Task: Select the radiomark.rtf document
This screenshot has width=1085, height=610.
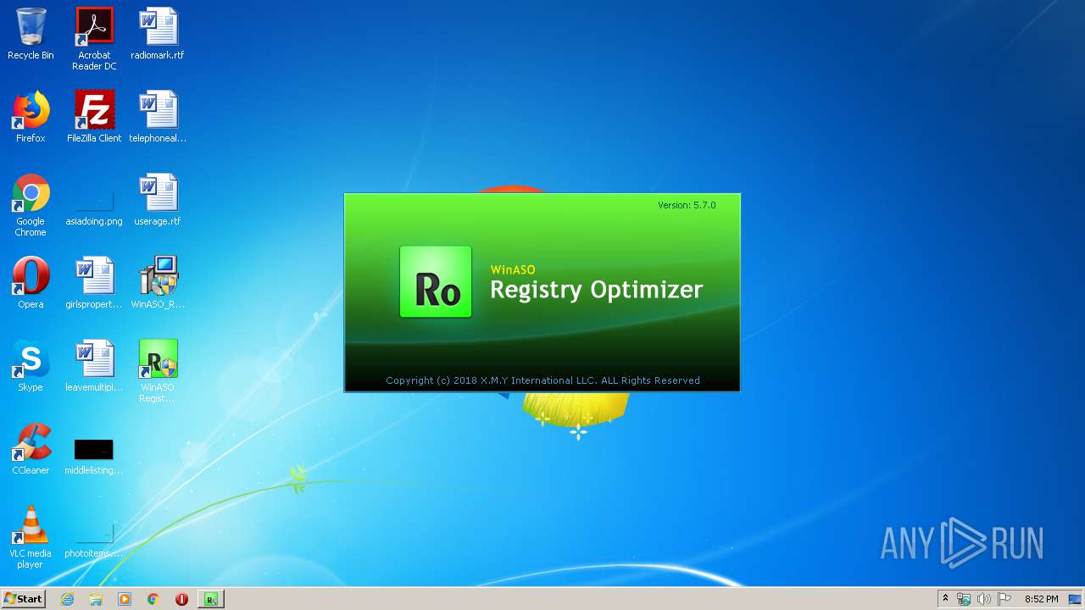Action: click(x=158, y=34)
